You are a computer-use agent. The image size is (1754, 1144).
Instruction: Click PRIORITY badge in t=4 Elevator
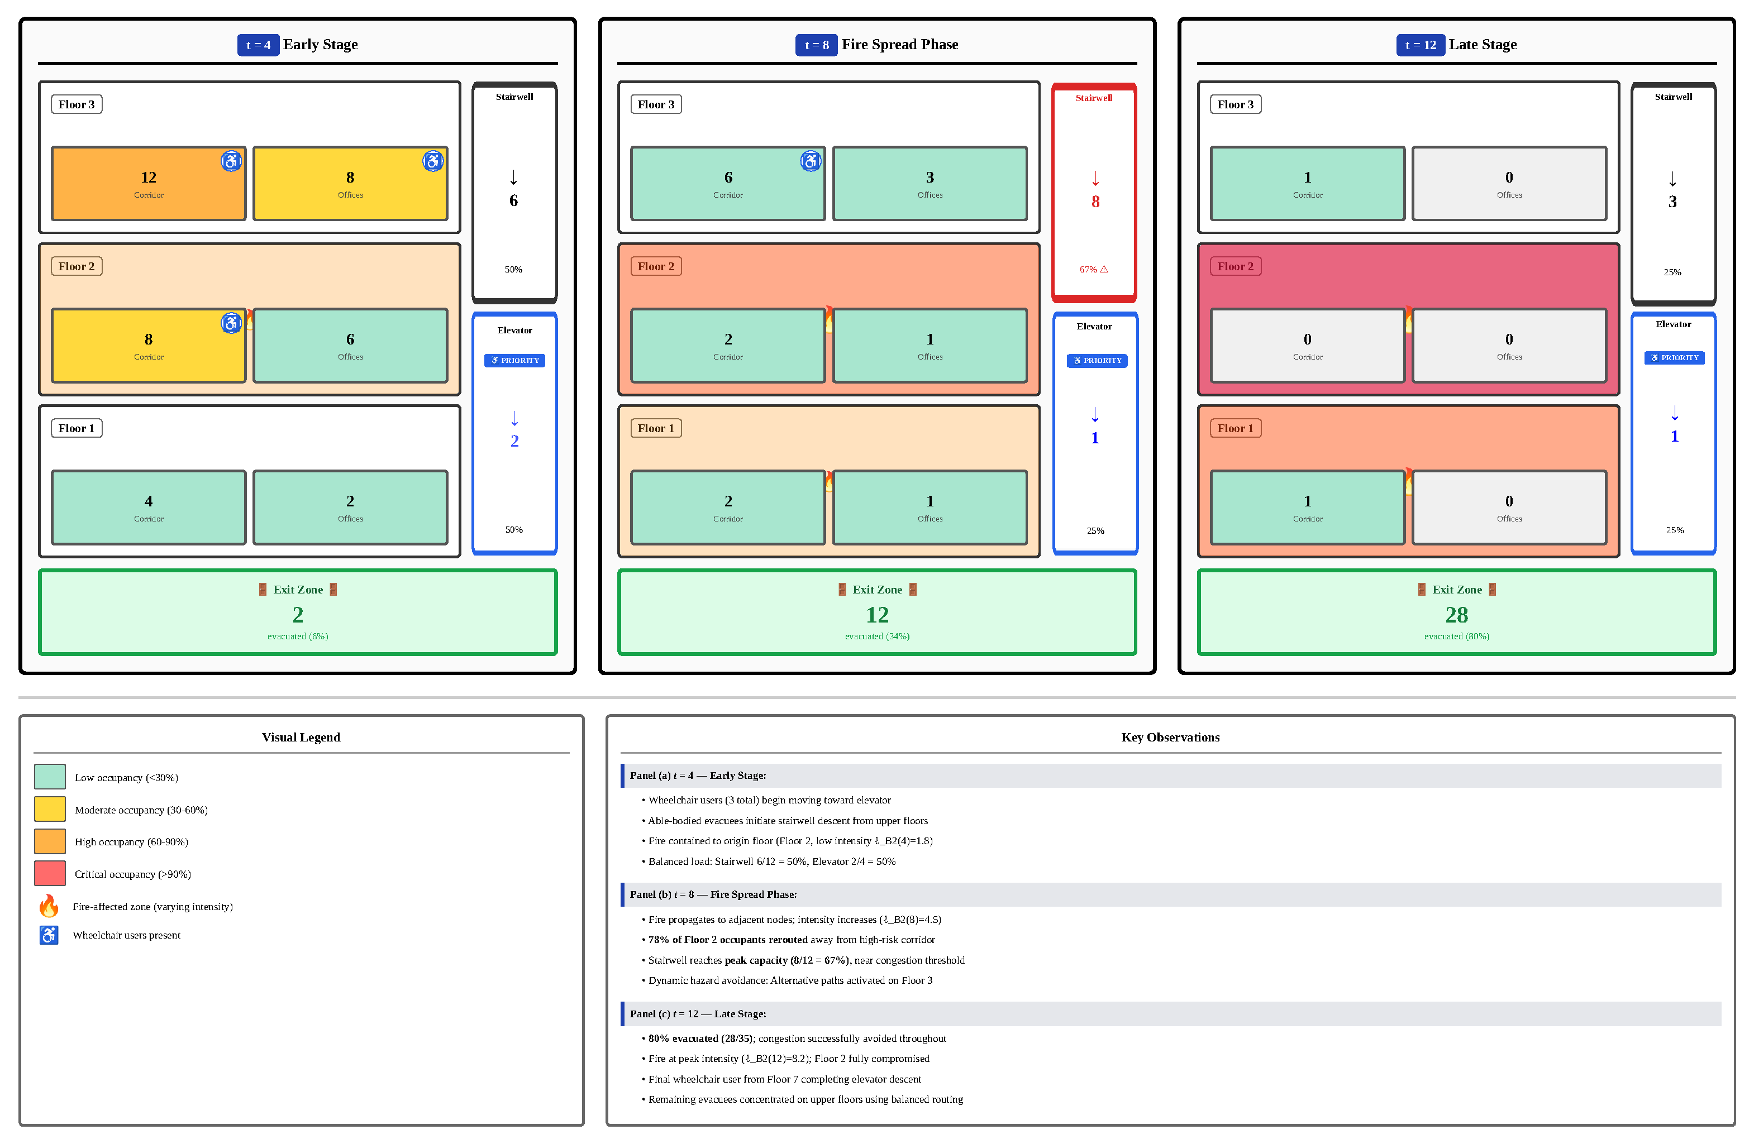tap(514, 360)
